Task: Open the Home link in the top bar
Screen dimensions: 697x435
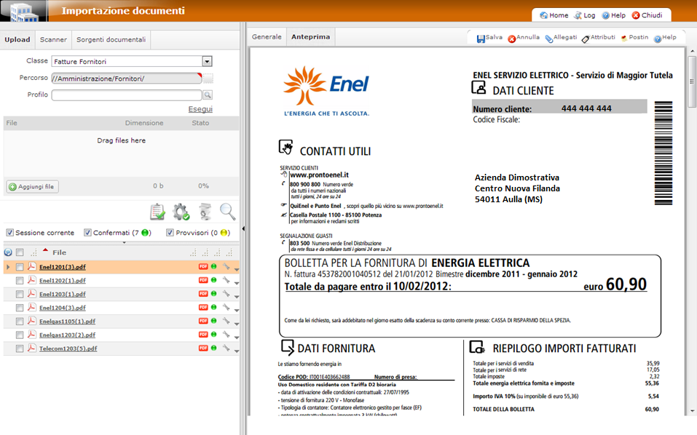Action: click(x=554, y=15)
